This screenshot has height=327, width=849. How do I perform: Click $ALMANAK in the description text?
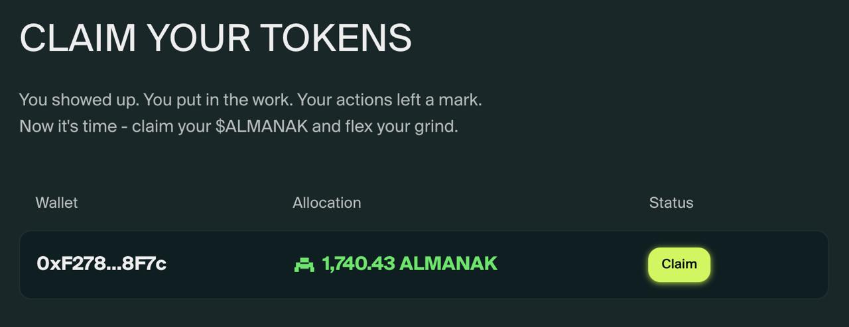point(261,126)
